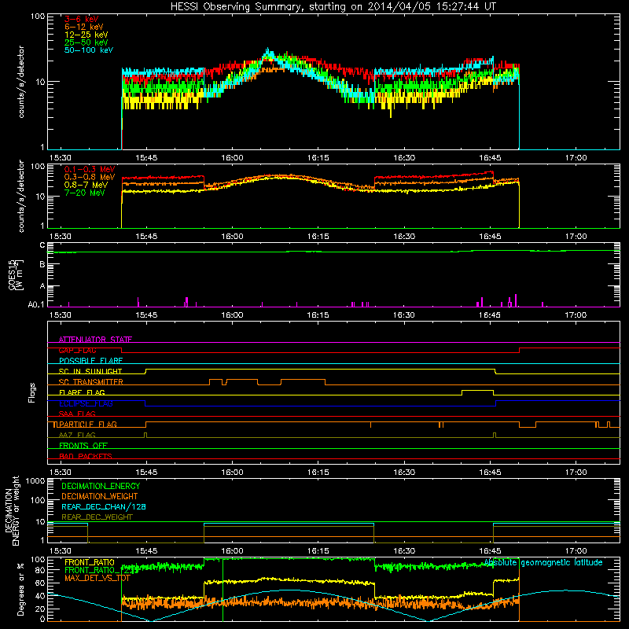Screen dimensions: 629x629
Task: Select the yellow 12-25 keV legend label
Action: [x=86, y=35]
